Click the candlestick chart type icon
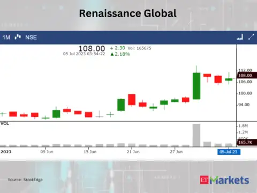Screen dimensions: 257x193 click(18, 37)
